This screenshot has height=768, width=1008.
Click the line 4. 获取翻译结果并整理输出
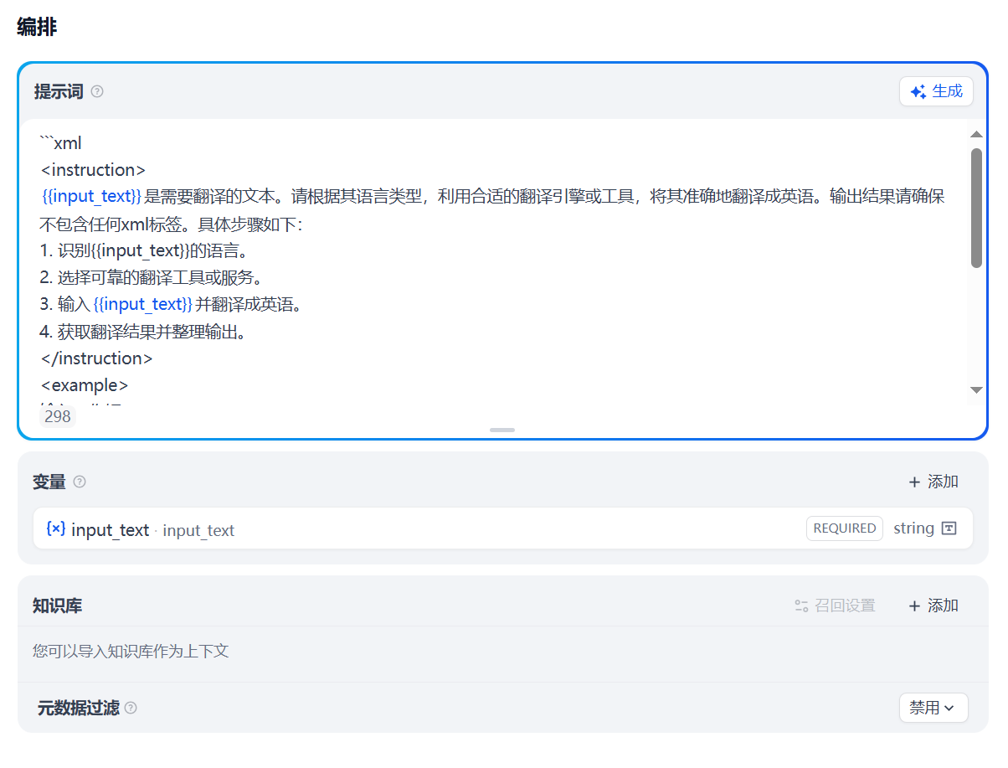click(145, 332)
